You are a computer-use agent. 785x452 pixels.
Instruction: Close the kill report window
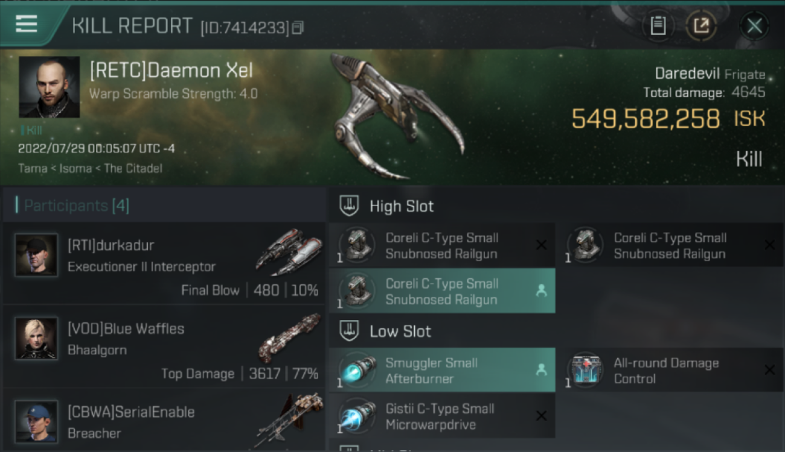click(x=754, y=26)
